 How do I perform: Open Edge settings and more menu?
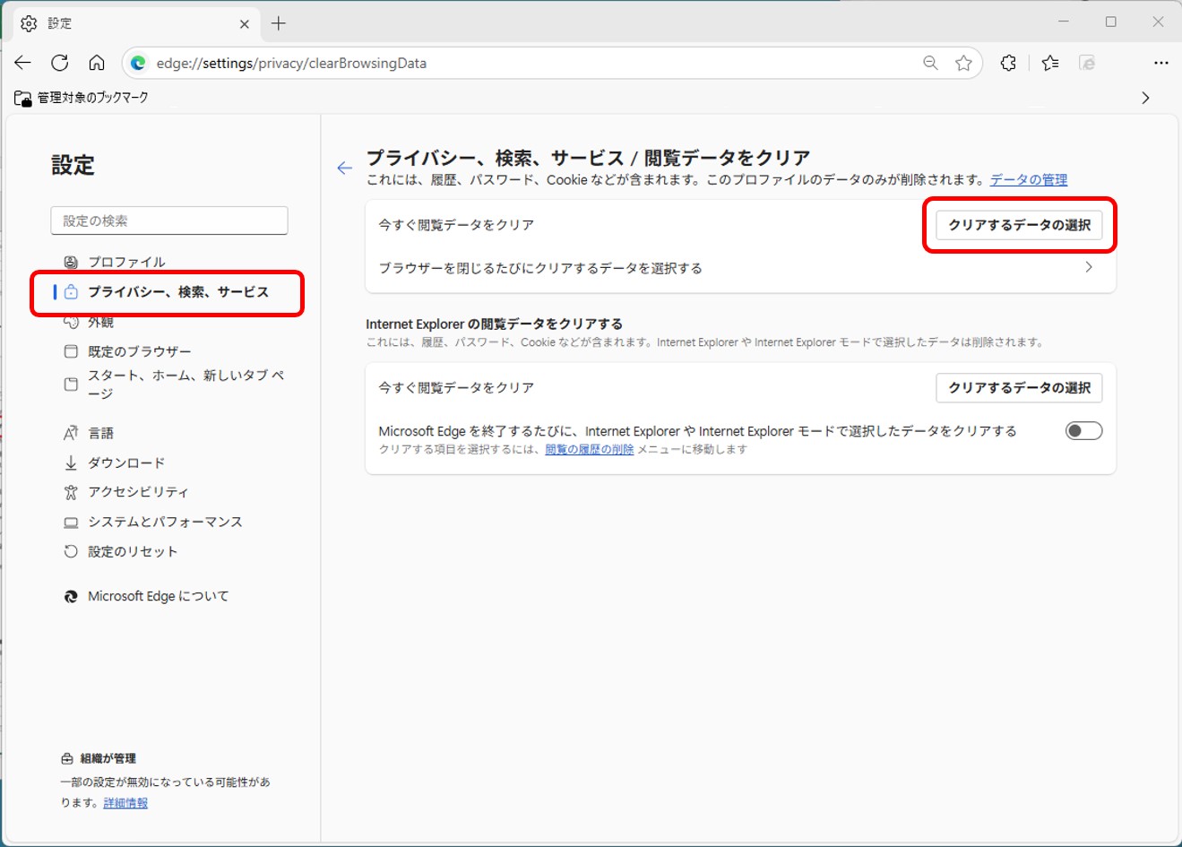[1160, 63]
